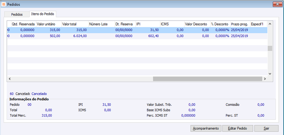The image size is (284, 135).
Task: Click the blue Cancelado status text
Action: pyautogui.click(x=39, y=94)
